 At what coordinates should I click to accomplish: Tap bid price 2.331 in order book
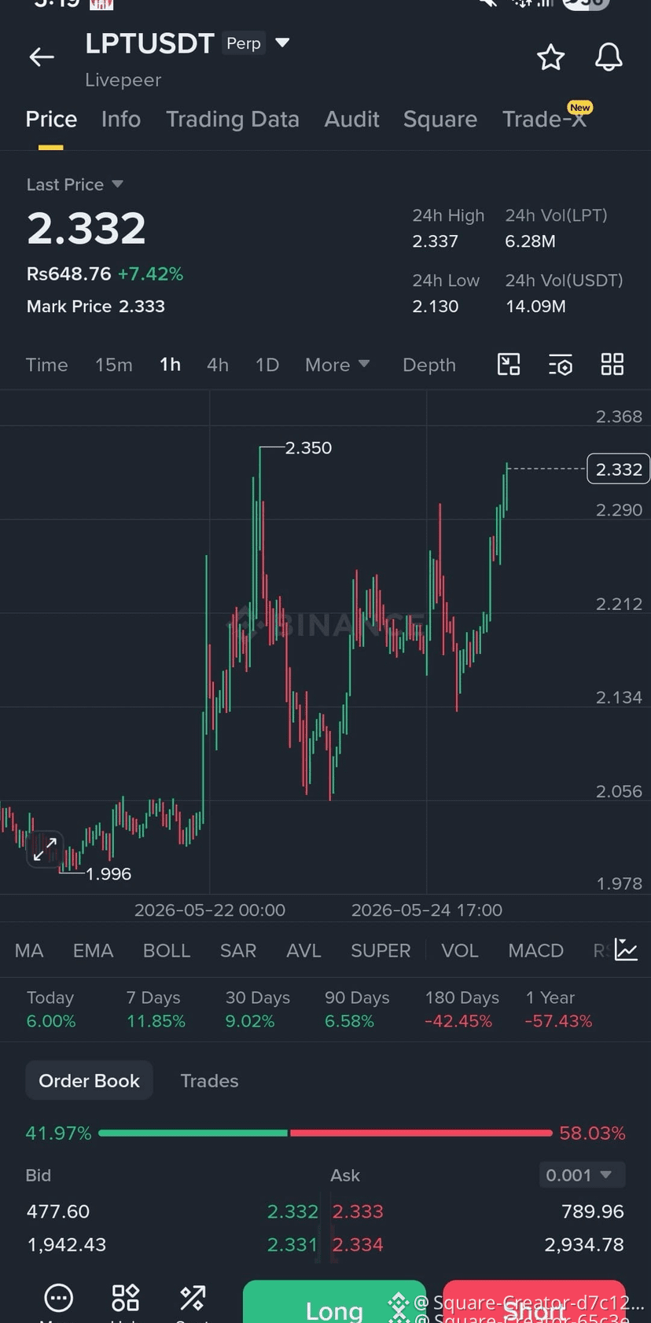click(x=292, y=1244)
